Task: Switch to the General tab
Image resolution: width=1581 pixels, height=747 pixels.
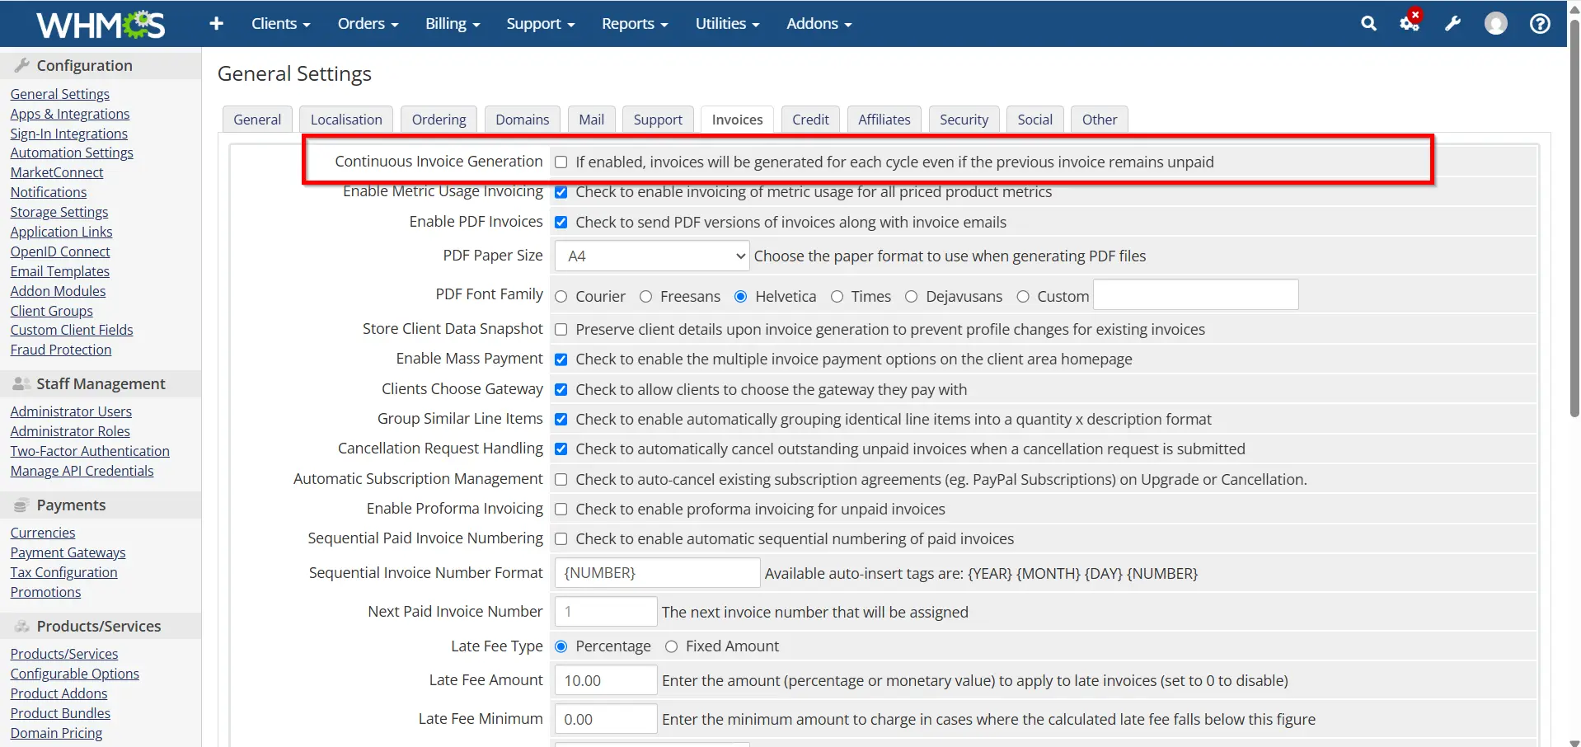Action: point(257,120)
